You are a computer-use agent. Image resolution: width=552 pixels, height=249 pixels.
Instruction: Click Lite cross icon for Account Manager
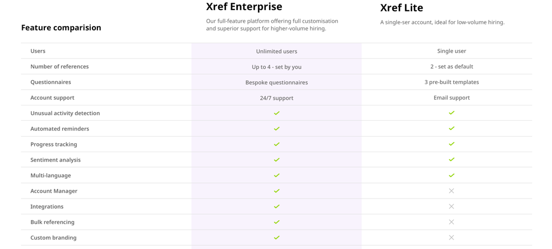[452, 190]
